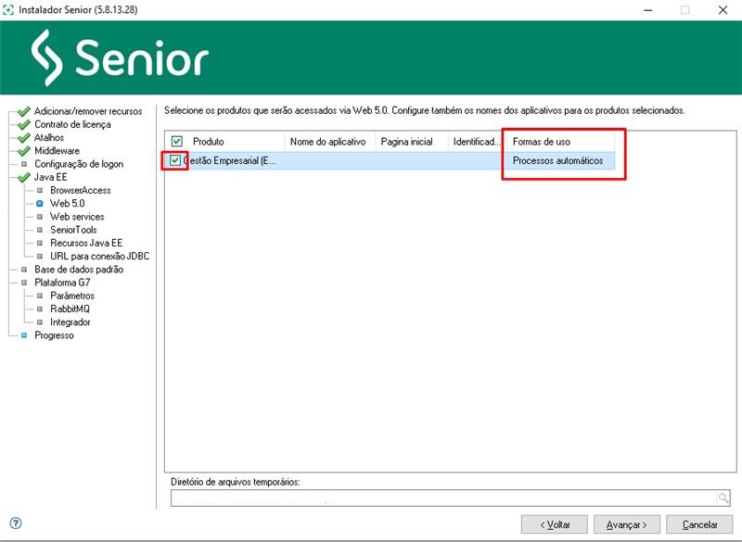Screen dimensions: 742x542
Task: Select SeniorTools tree entry
Action: (73, 230)
